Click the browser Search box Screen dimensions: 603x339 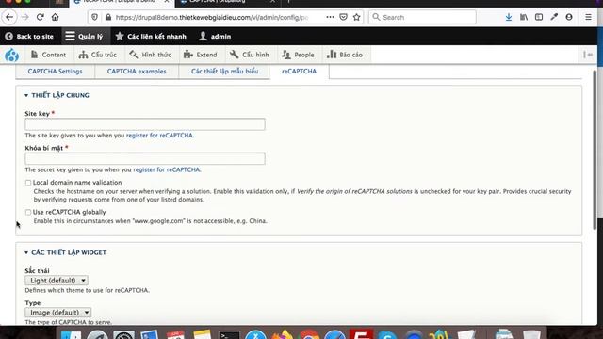click(x=422, y=17)
